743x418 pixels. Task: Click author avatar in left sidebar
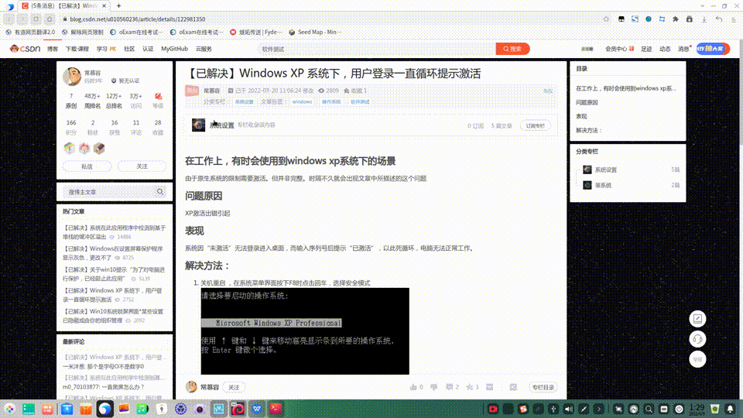(72, 77)
